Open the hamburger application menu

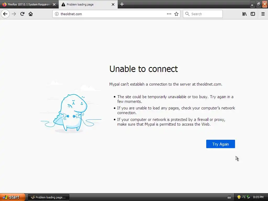click(x=263, y=14)
